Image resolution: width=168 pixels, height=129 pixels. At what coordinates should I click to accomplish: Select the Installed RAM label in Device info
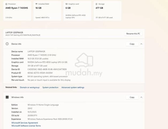[17, 59]
